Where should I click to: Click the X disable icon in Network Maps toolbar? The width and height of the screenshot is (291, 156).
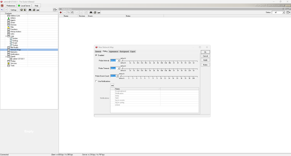[81, 12]
